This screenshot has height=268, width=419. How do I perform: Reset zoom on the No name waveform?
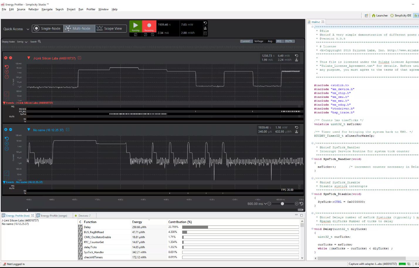point(6,139)
